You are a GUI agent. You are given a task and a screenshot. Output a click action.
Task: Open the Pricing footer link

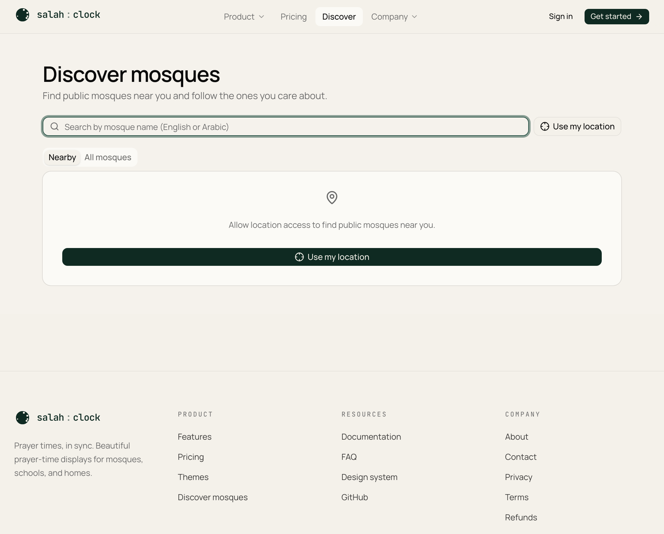tap(191, 457)
